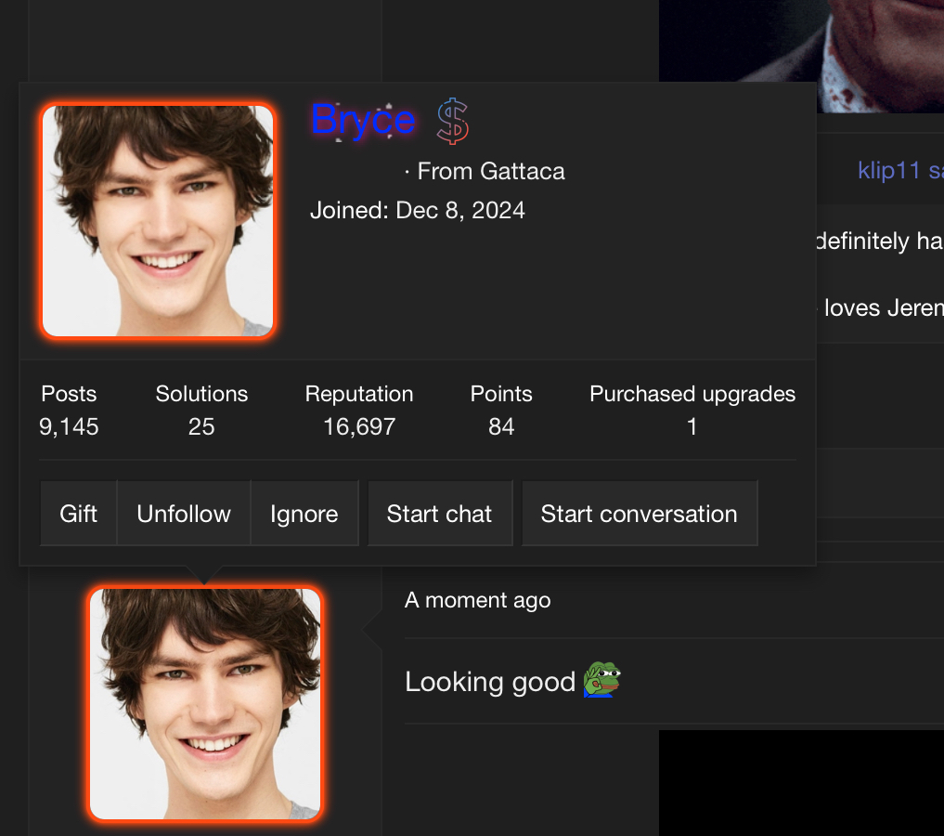944x836 pixels.
Task: Click the 'A moment ago' timestamp
Action: click(477, 600)
